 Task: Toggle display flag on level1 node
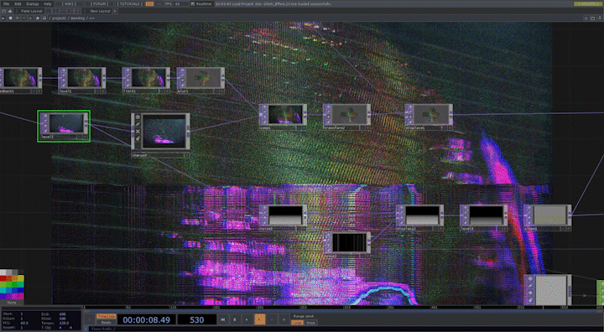pyautogui.click(x=98, y=91)
